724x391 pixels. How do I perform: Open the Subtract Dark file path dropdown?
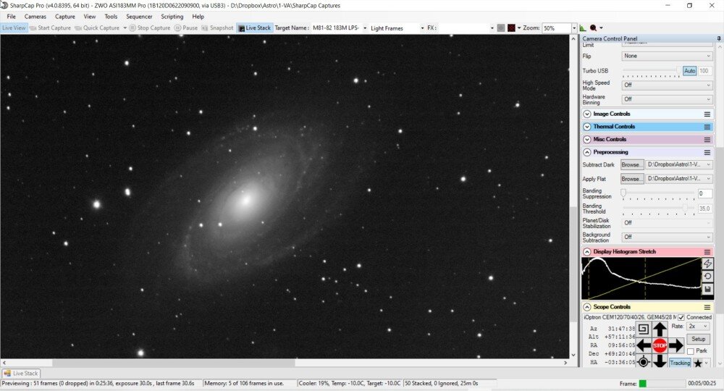[679, 164]
